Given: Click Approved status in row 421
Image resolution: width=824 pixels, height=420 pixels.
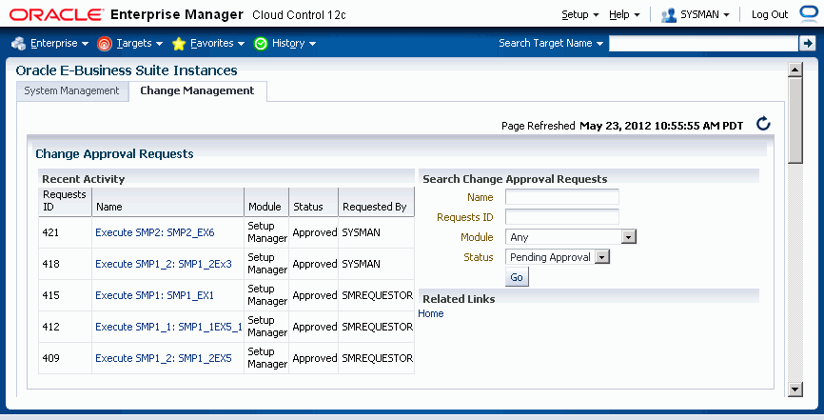Looking at the screenshot, I should (314, 232).
